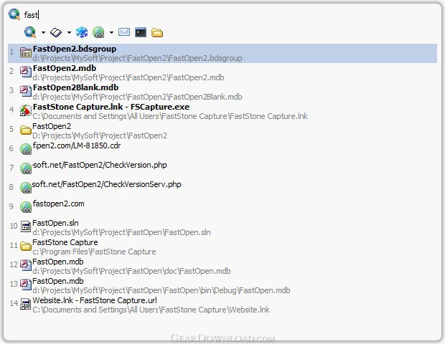Click the folder icon of FastStone Capture
The width and height of the screenshot is (445, 344).
(x=26, y=247)
